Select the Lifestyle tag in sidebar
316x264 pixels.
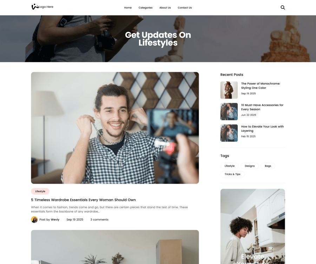pos(230,166)
